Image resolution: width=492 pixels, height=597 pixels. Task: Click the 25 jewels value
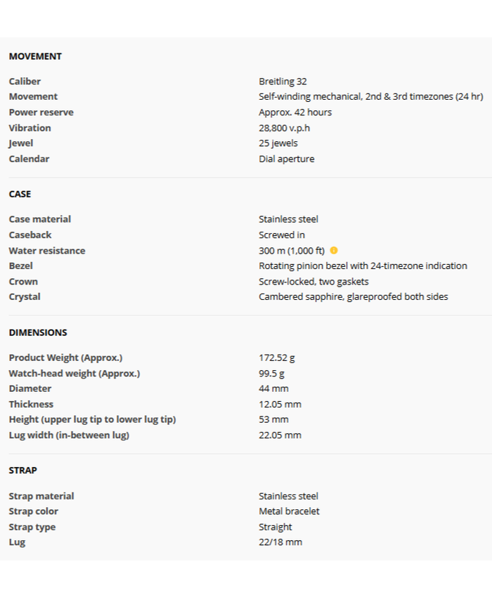pyautogui.click(x=278, y=143)
